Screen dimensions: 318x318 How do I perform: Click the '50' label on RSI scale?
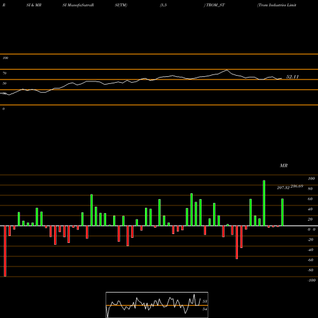click(x=4, y=83)
